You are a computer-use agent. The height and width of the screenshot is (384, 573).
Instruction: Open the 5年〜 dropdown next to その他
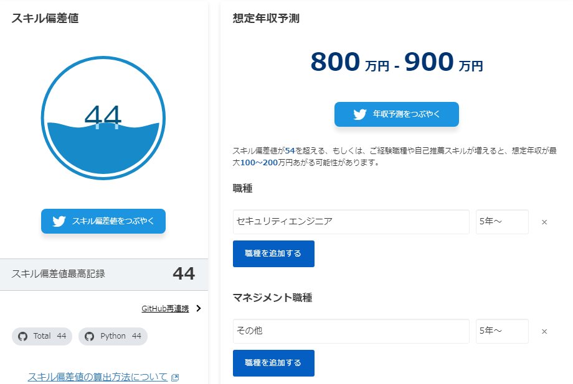point(502,331)
